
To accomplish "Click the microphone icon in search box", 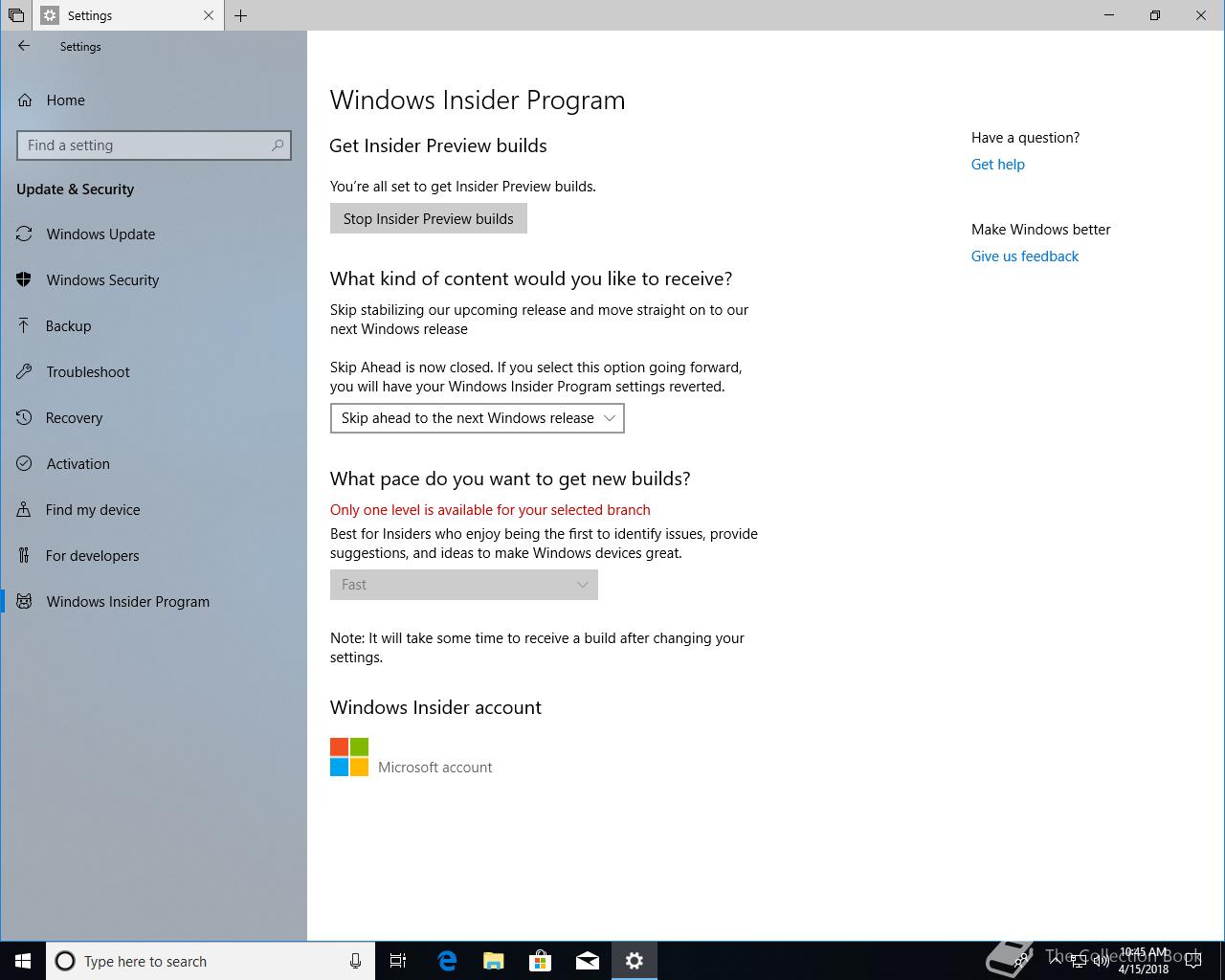I will tap(355, 961).
